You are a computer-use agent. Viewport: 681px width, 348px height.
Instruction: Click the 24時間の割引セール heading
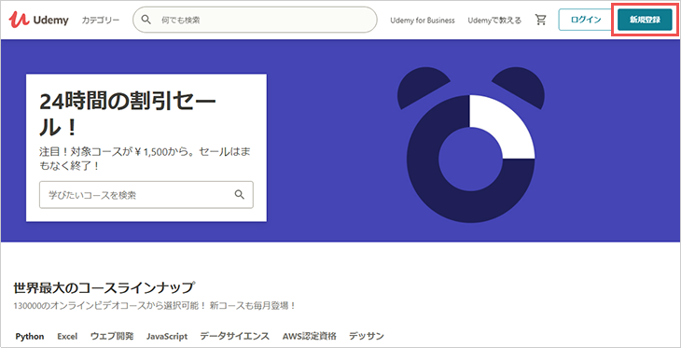click(x=127, y=114)
